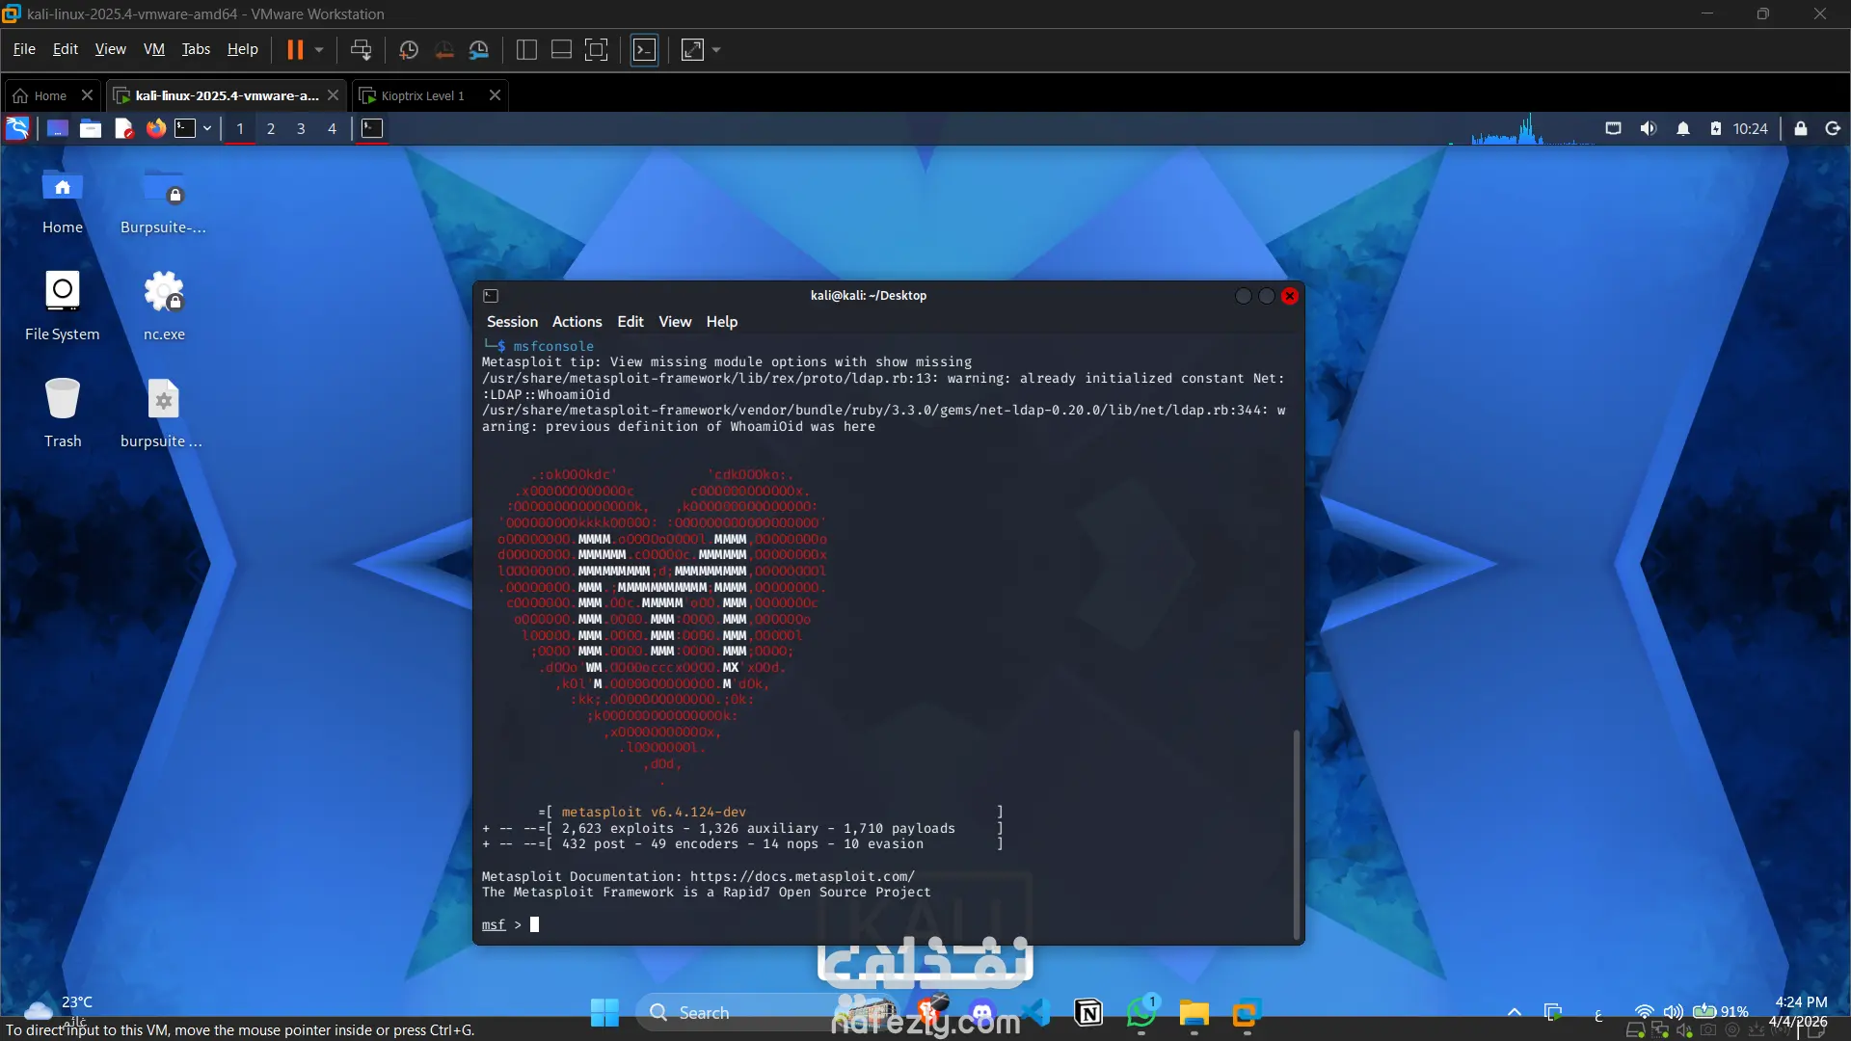Select the Burpsuite locked folder icon
Screen dimensions: 1851x1041
point(163,200)
